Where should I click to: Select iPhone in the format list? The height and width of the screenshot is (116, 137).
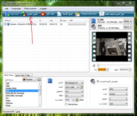(22, 103)
